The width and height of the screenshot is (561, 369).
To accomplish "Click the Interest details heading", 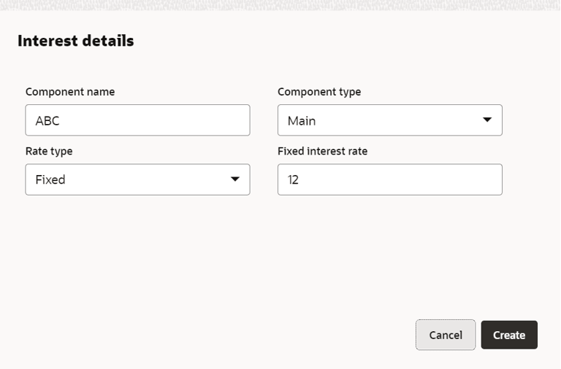I will pos(76,41).
